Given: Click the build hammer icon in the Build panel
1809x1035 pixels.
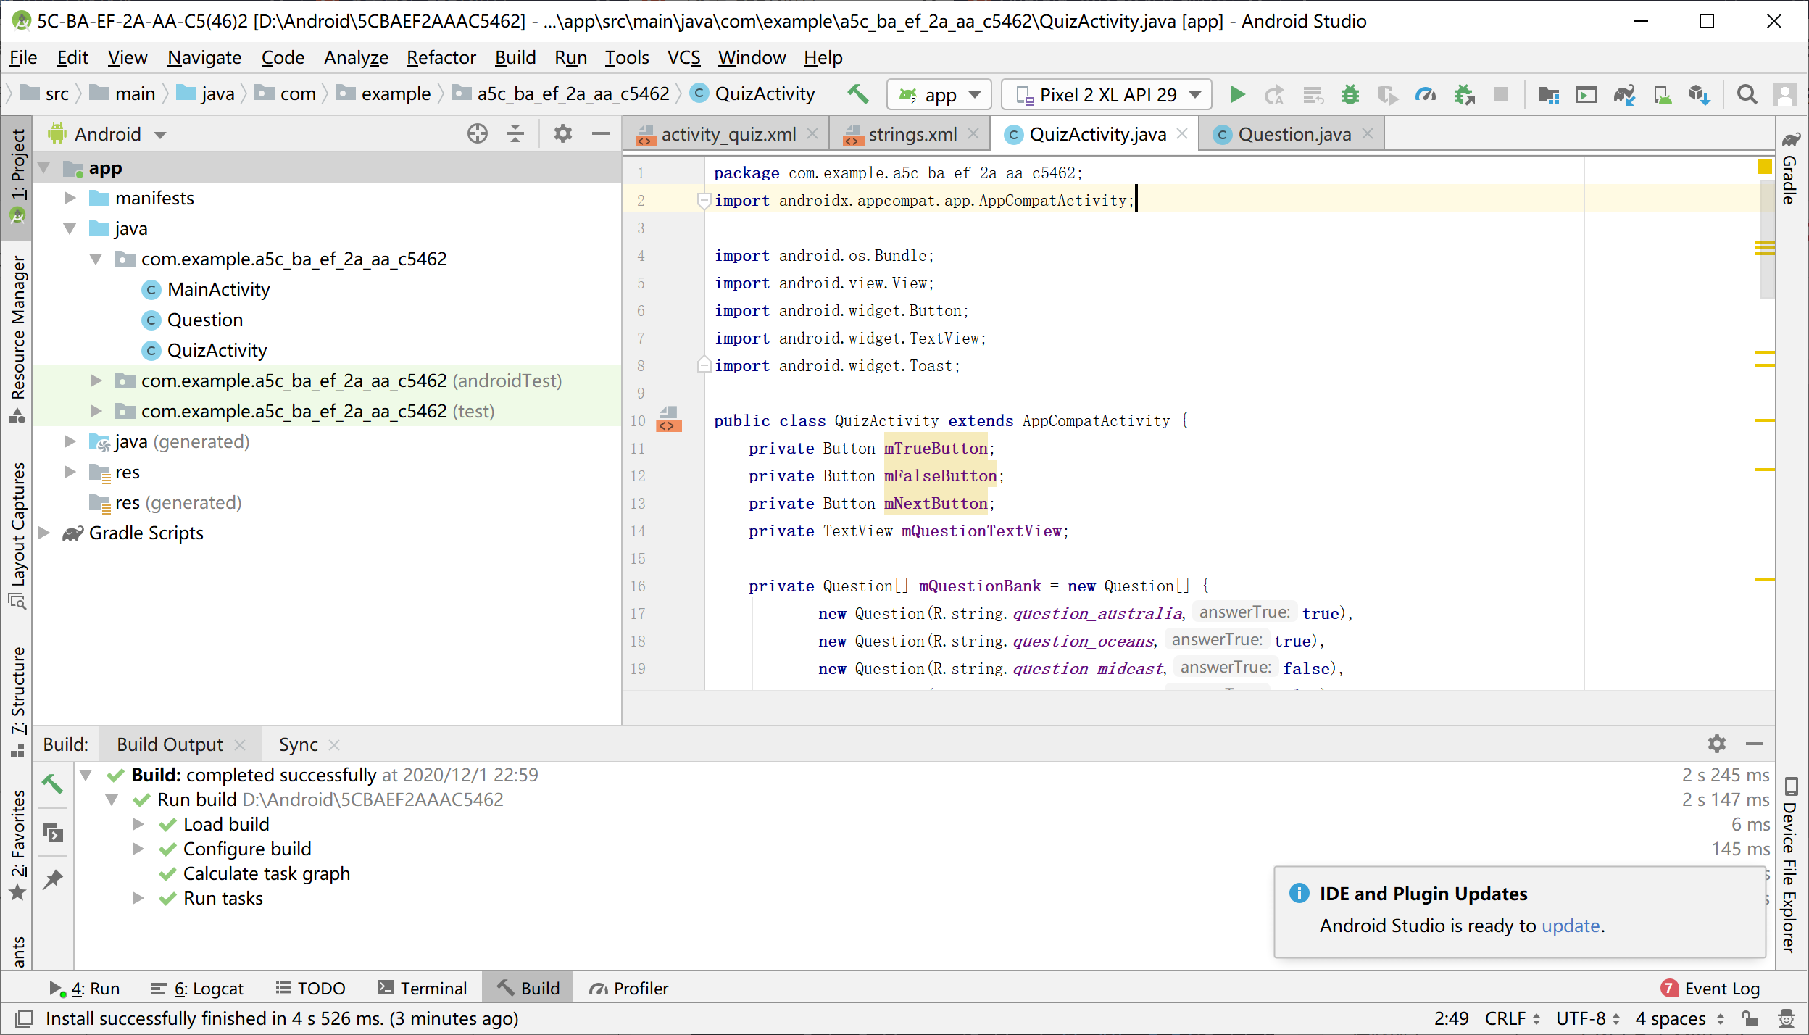Looking at the screenshot, I should pyautogui.click(x=52, y=783).
